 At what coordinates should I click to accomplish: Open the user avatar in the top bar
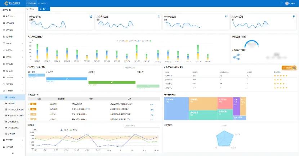tap(287, 3)
